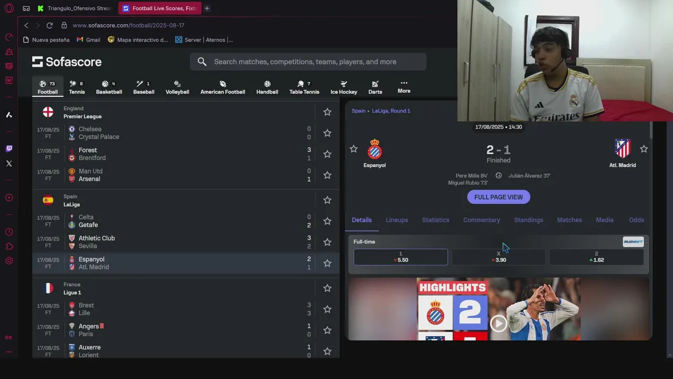Switch to the Triangulo_Ofensivo Stream tab
This screenshot has width=673, height=379.
click(x=74, y=8)
